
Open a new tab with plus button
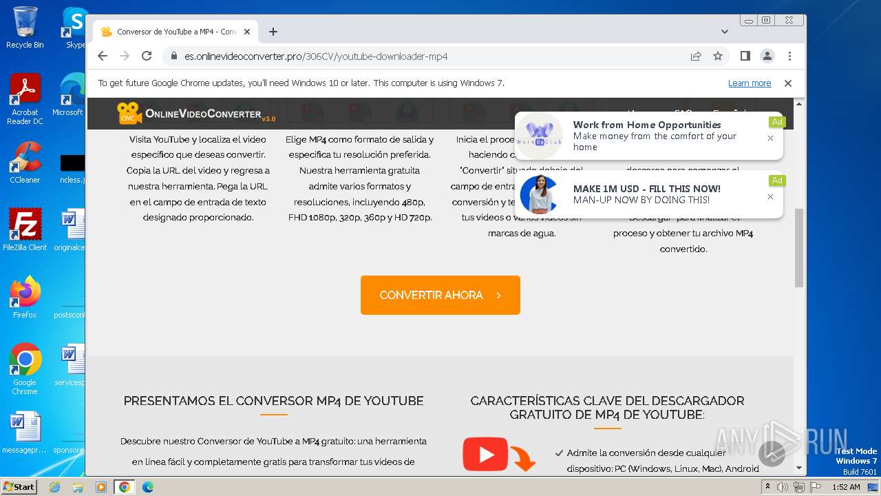point(273,32)
